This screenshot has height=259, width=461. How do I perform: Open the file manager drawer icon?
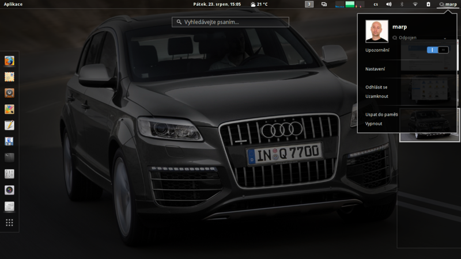(9, 206)
